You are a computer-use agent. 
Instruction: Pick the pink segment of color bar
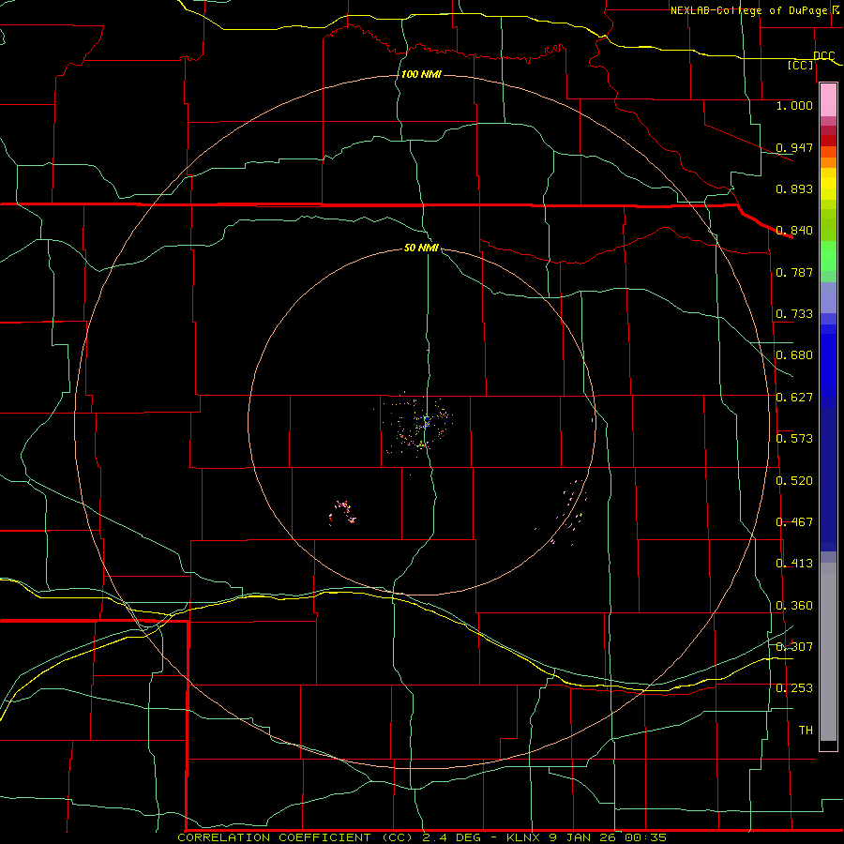(828, 100)
